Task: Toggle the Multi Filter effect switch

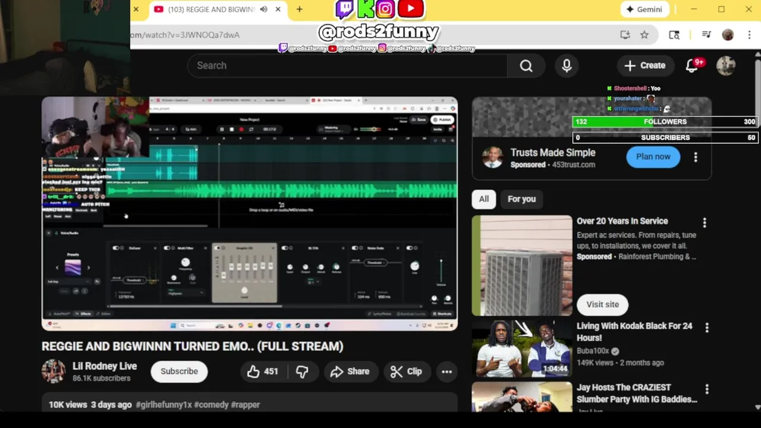Action: coord(167,248)
